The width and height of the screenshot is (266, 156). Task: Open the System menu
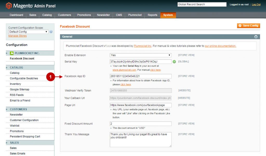[x=168, y=15]
